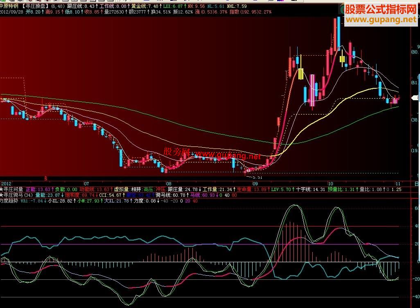Image resolution: width=420 pixels, height=308 pixels.
Task: Click the 10 month marker on time axis
Action: (x=330, y=184)
